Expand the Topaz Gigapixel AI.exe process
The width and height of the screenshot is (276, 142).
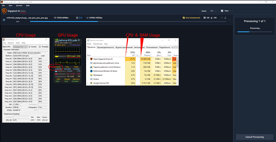coord(88,59)
